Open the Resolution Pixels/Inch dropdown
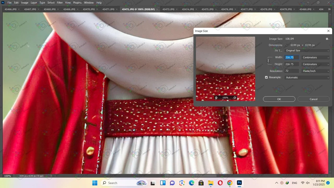This screenshot has height=188, width=334. (315, 71)
